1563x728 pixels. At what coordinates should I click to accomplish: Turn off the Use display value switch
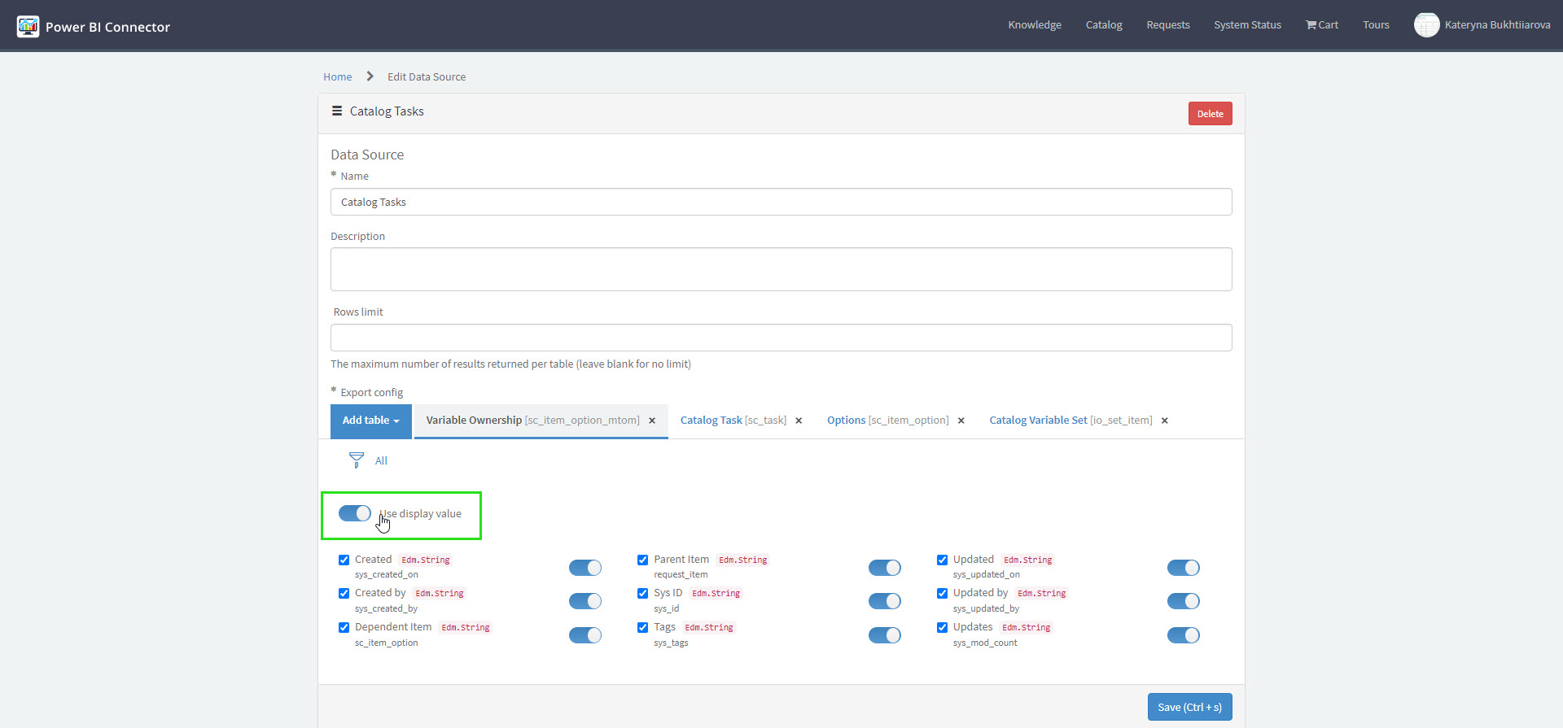[355, 513]
